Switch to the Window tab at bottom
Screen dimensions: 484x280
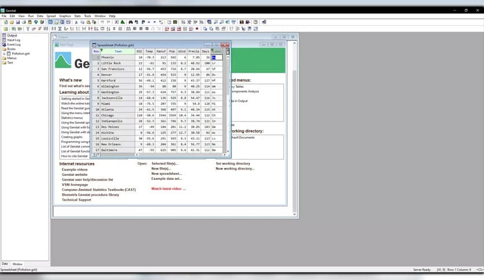17,264
